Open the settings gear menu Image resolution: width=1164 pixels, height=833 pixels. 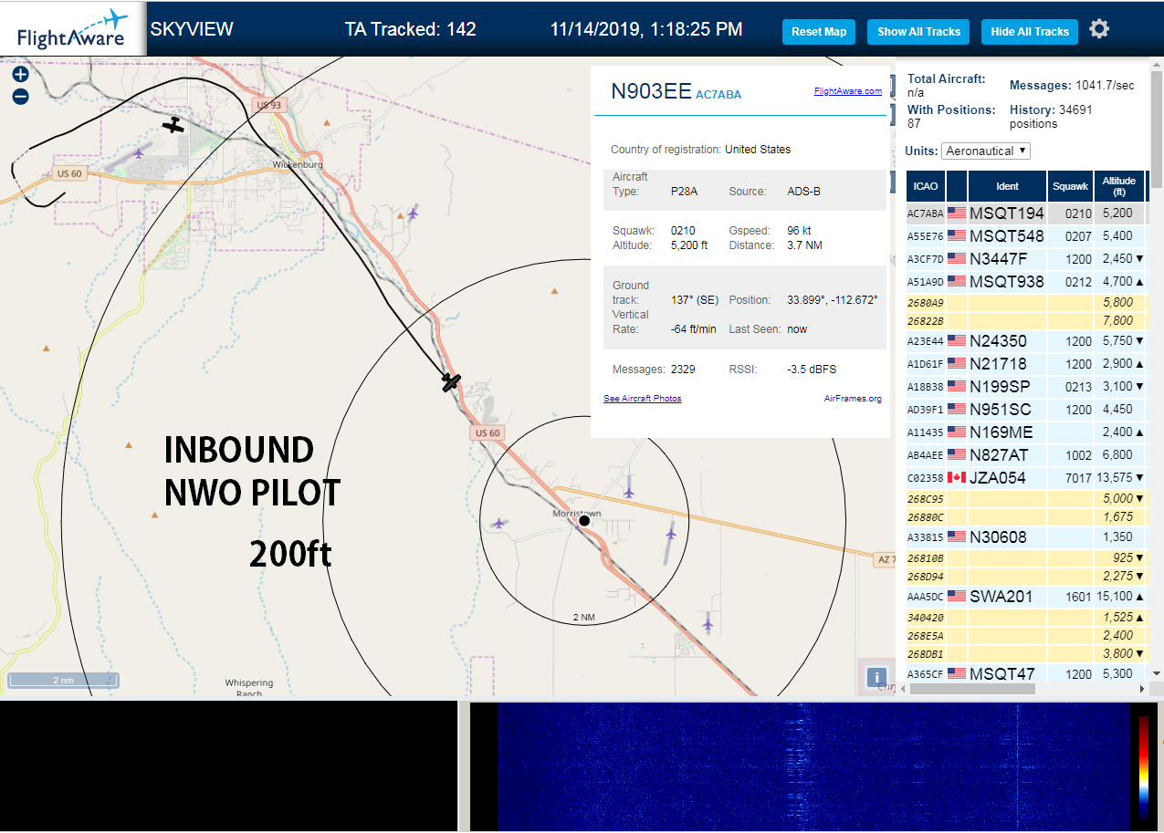tap(1099, 29)
